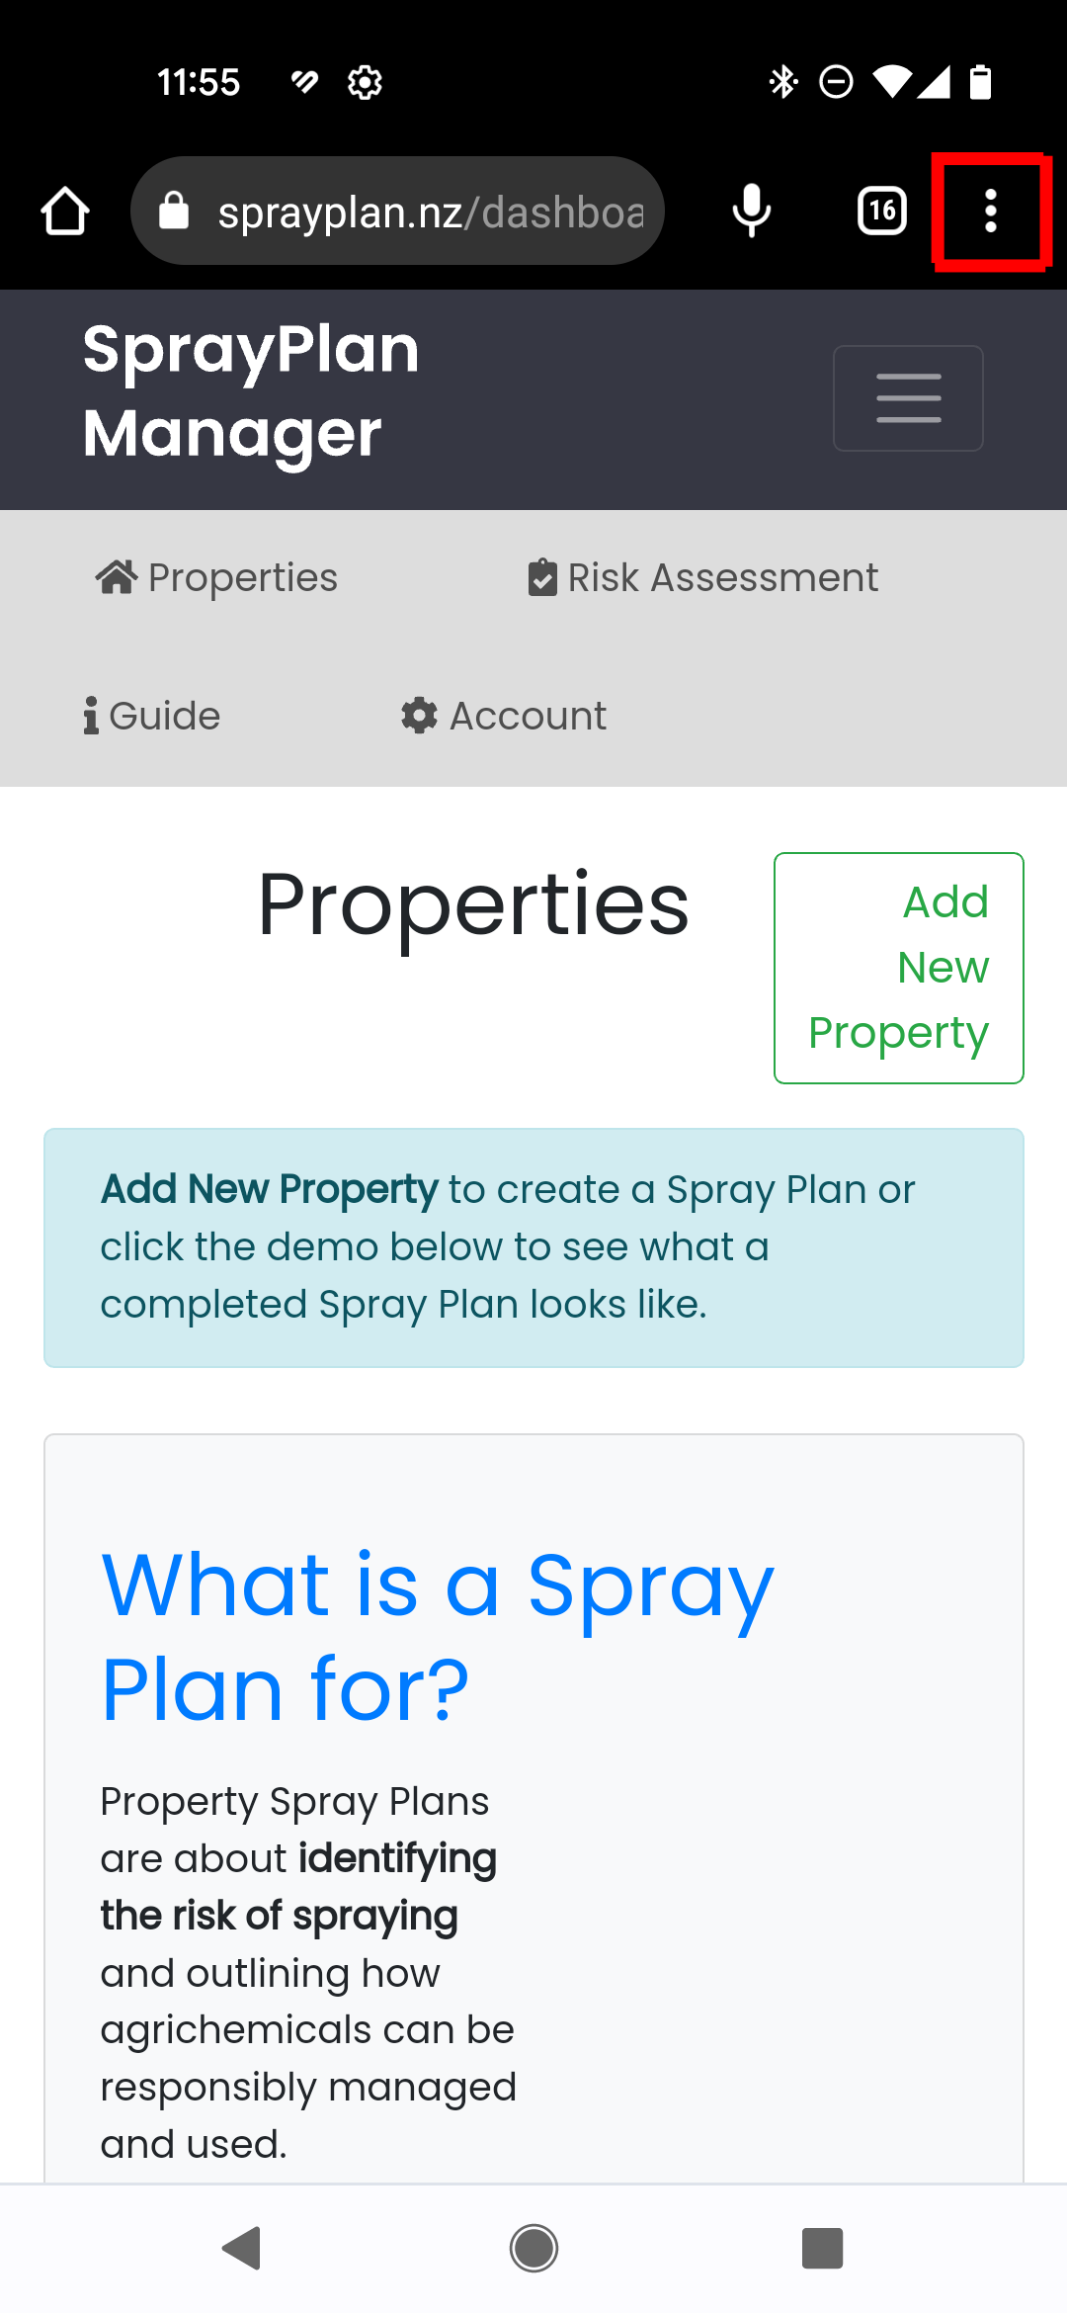Click the Risk Assessment clipboard icon

(x=543, y=576)
